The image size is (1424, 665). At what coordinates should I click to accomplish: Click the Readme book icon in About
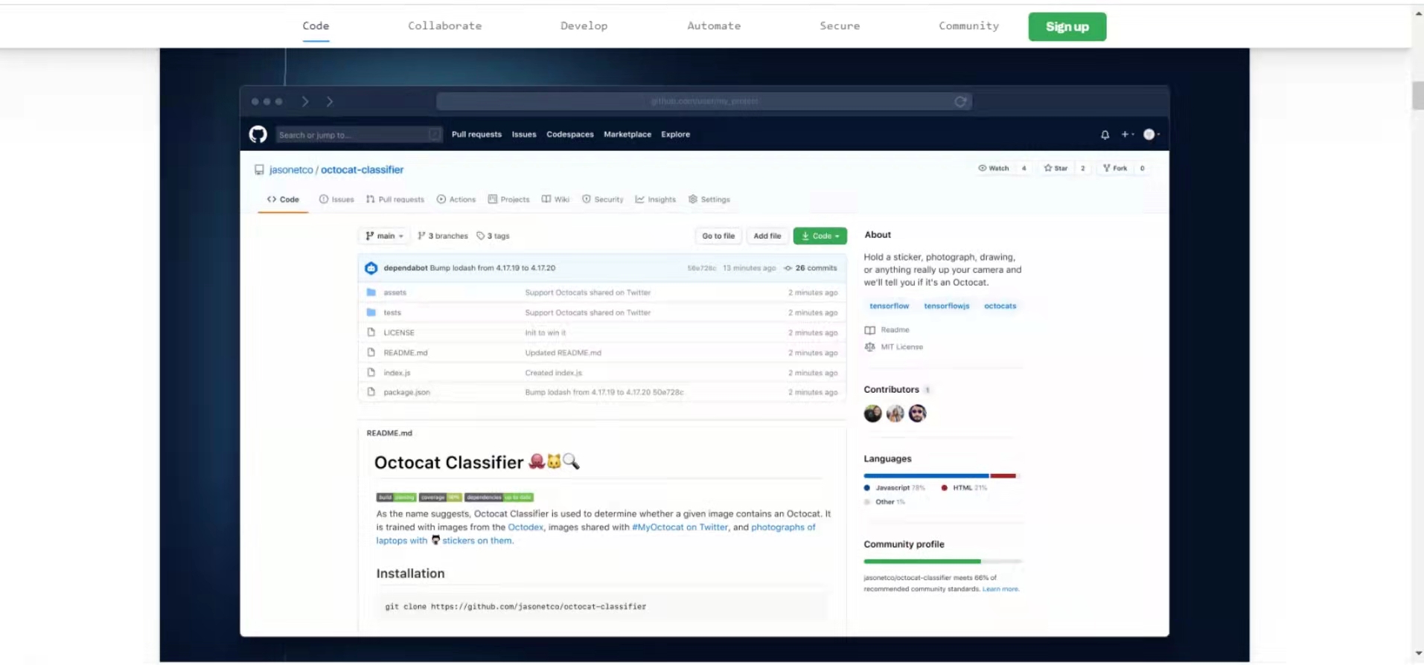click(x=869, y=330)
